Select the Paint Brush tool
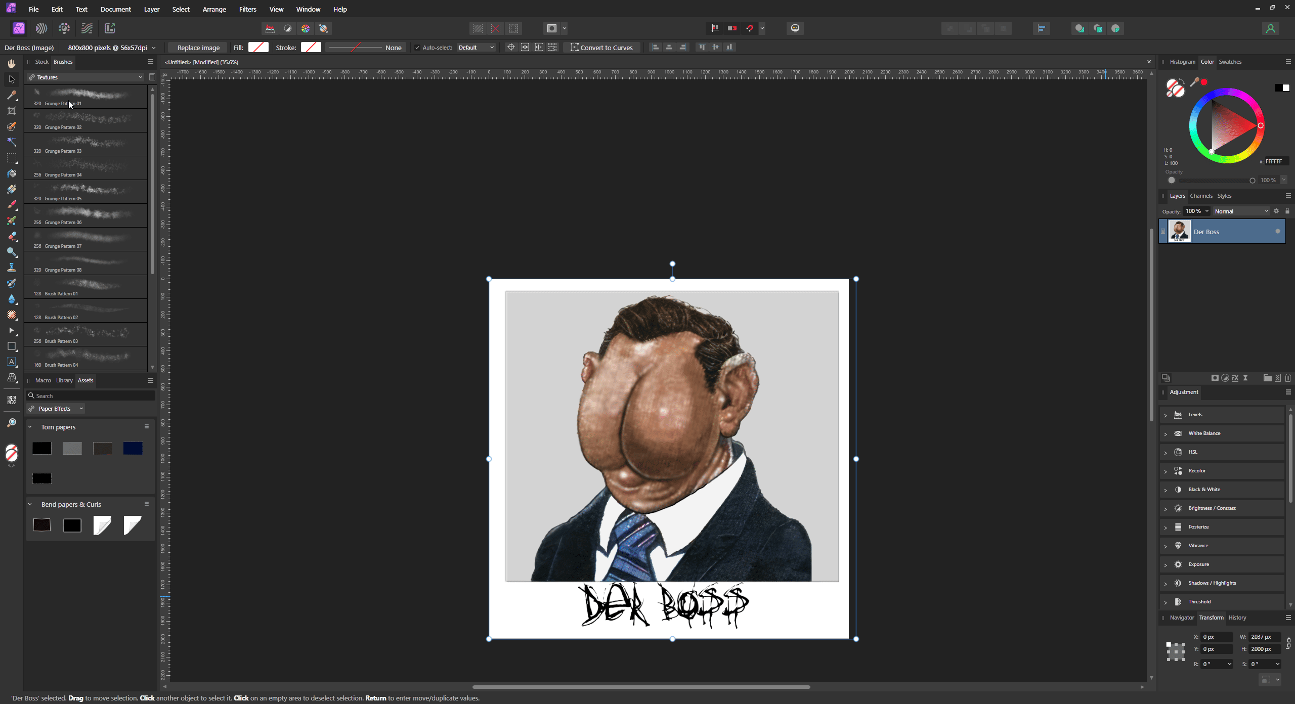Viewport: 1295px width, 704px height. [11, 205]
